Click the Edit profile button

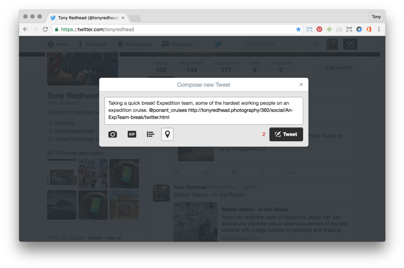tap(338, 67)
